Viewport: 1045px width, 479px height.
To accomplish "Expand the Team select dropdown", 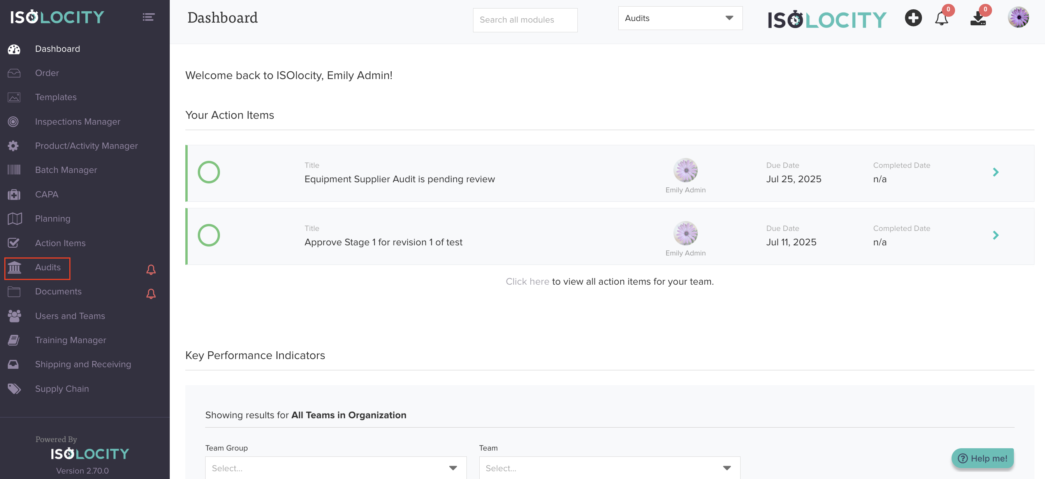I will click(x=609, y=468).
